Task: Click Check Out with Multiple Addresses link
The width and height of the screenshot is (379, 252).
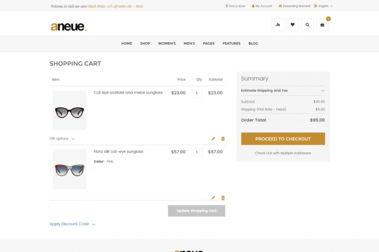Action: 283,153
